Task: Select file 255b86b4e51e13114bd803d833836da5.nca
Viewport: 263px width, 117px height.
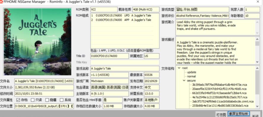Action: 220,106
